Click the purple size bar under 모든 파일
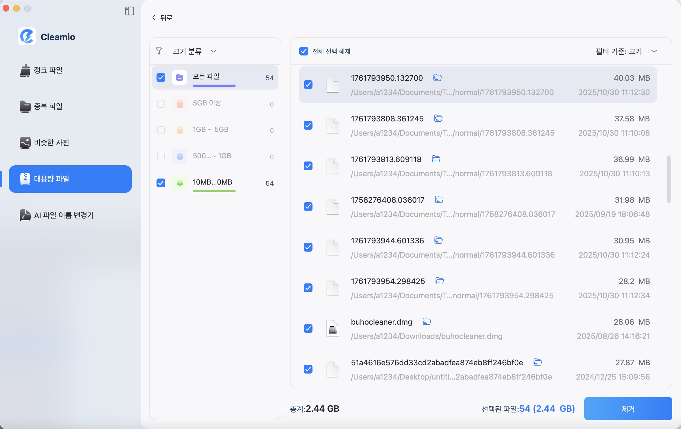Screen dimensions: 681x429 tap(214, 86)
